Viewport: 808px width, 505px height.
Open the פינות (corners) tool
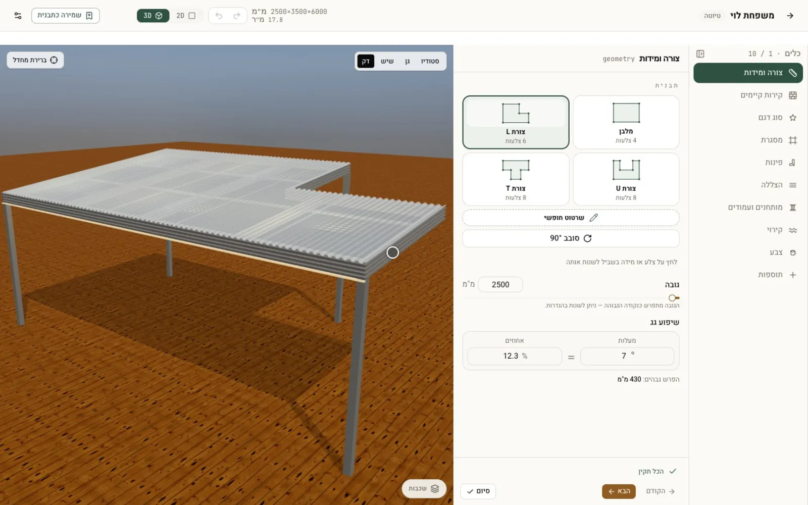[x=748, y=163]
